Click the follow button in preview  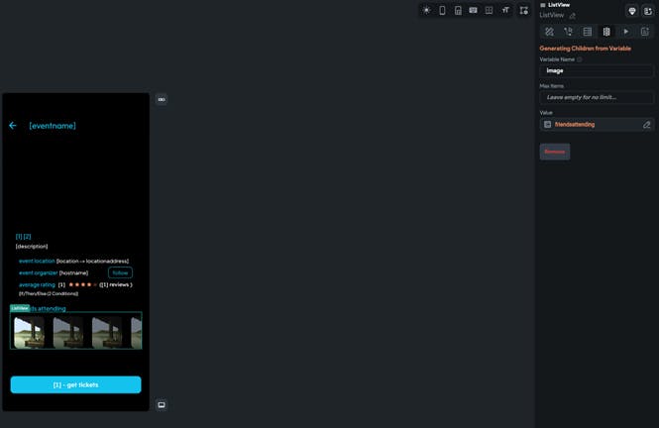(120, 273)
